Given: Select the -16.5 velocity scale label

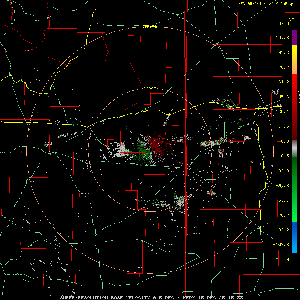Looking at the screenshot, I should [282, 156].
